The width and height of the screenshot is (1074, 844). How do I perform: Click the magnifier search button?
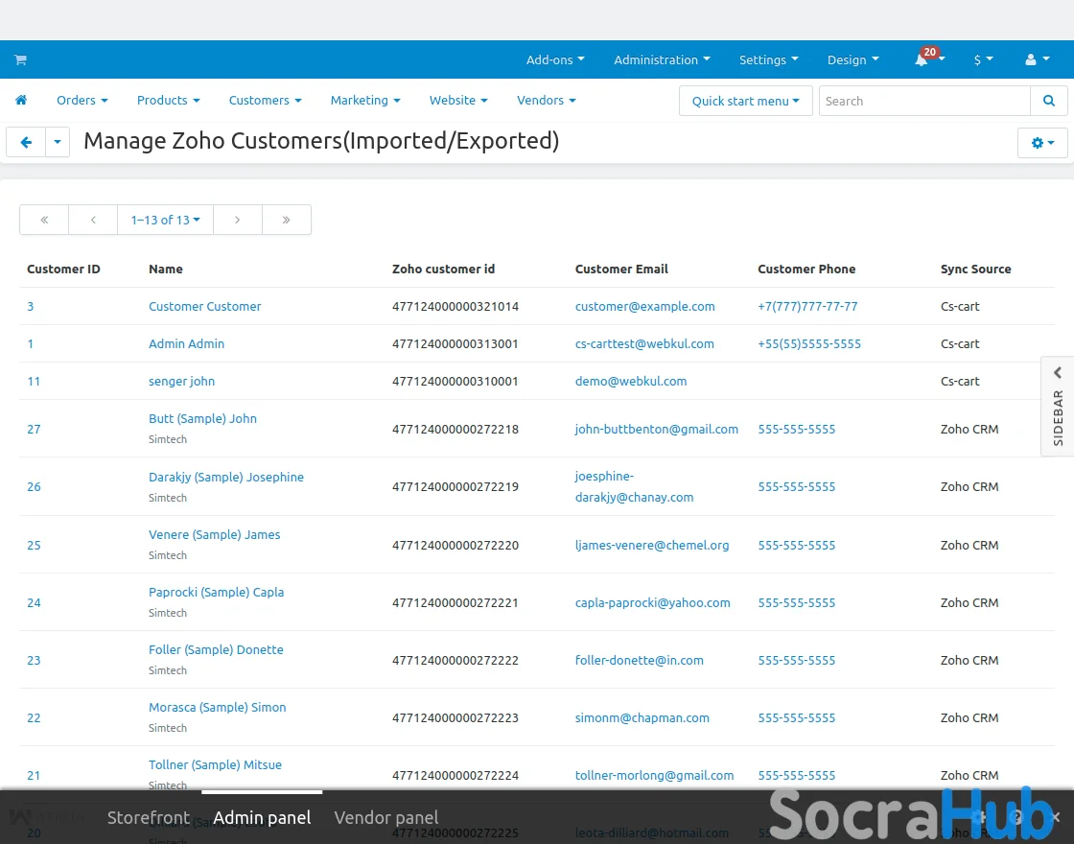[x=1049, y=101]
